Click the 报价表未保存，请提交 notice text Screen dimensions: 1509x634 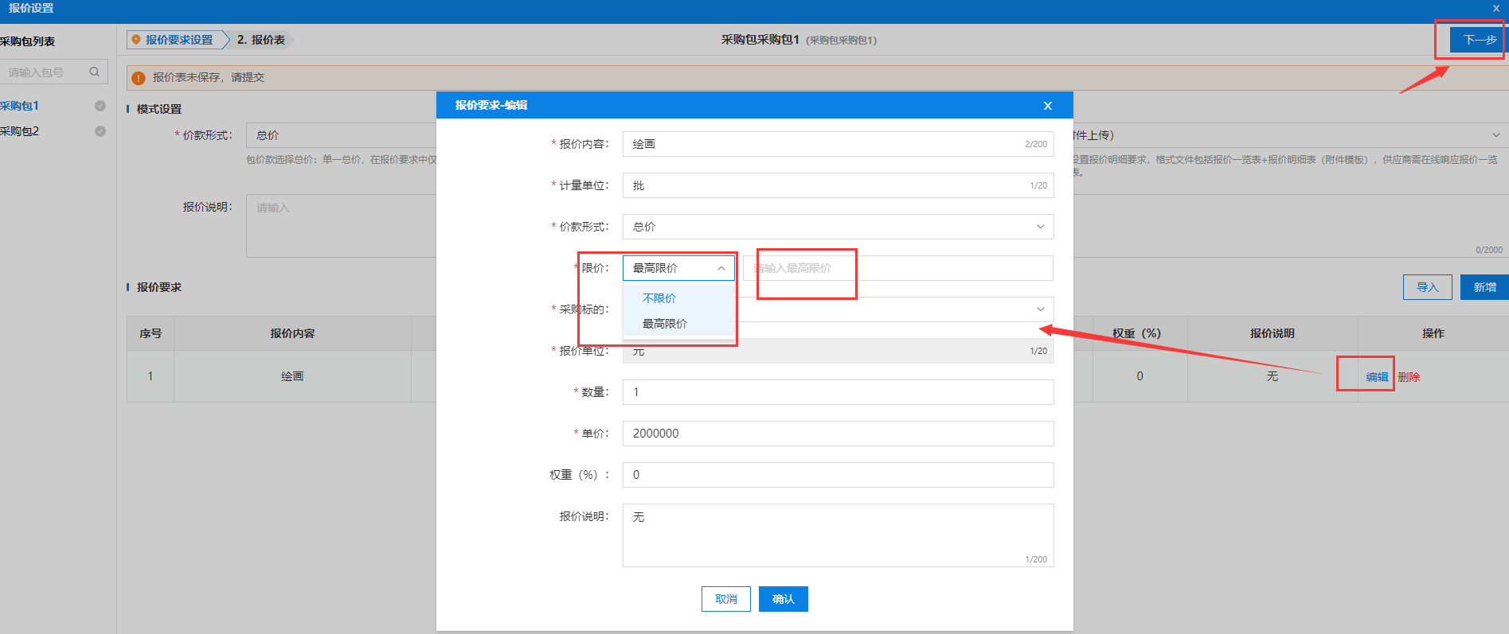[x=209, y=77]
